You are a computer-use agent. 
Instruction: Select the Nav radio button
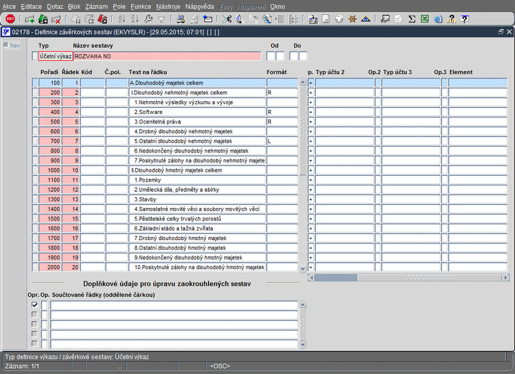[x=6, y=45]
